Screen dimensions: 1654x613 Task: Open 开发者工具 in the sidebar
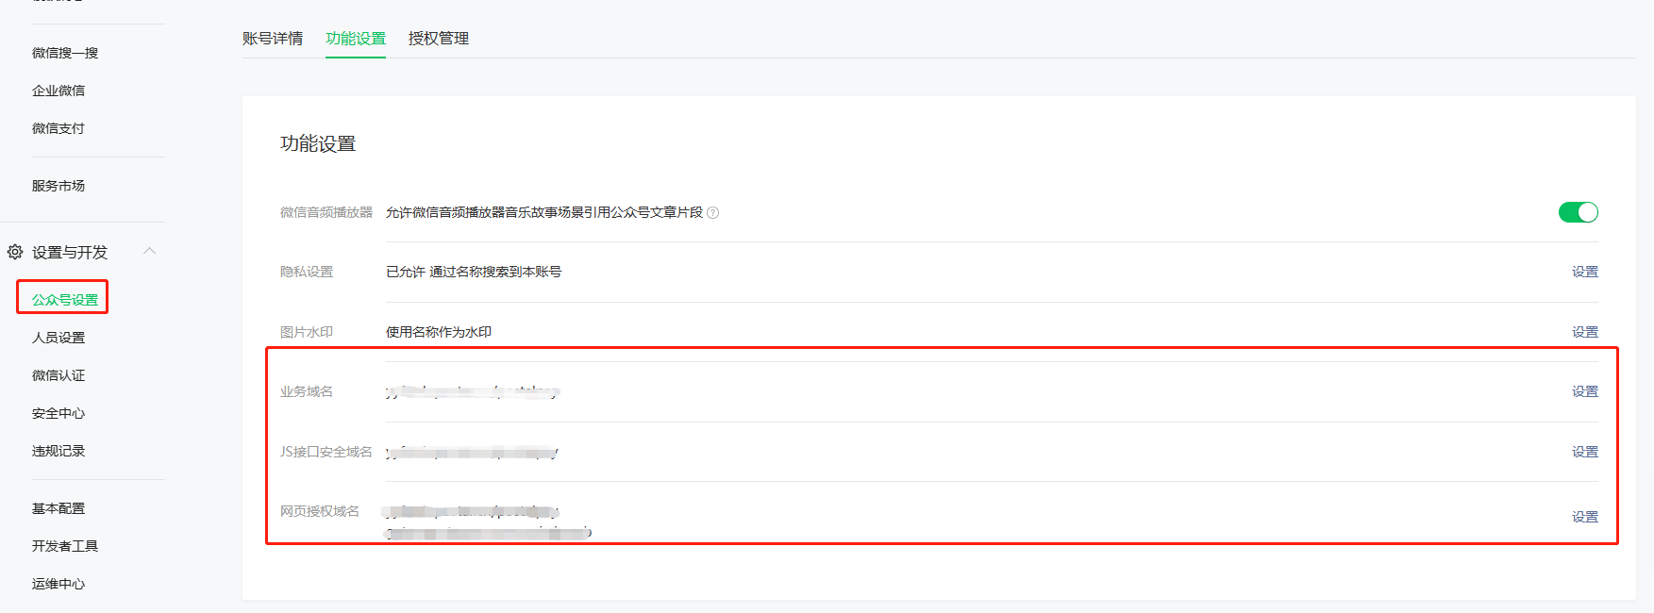tap(65, 546)
